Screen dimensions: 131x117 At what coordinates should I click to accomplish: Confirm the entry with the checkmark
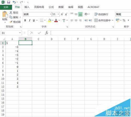pos(39,33)
